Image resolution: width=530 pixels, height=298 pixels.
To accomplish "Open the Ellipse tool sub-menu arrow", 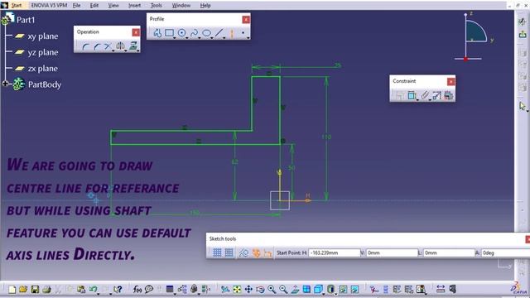I will [x=212, y=38].
